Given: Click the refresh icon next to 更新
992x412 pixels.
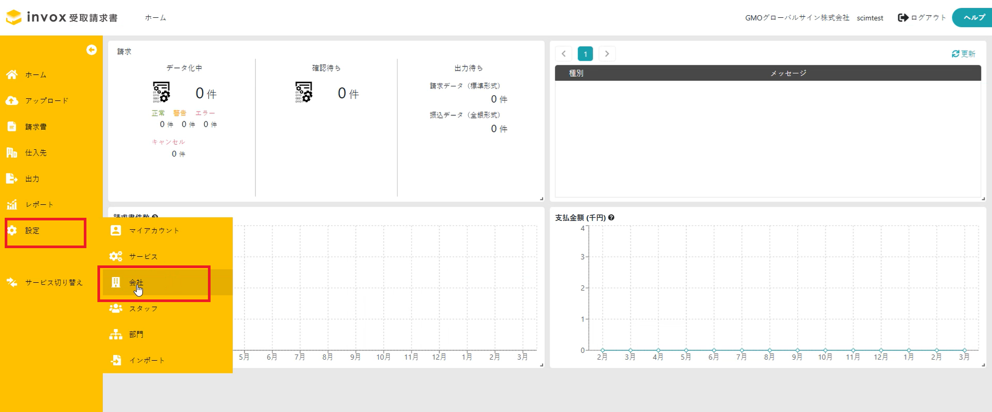Looking at the screenshot, I should click(955, 54).
